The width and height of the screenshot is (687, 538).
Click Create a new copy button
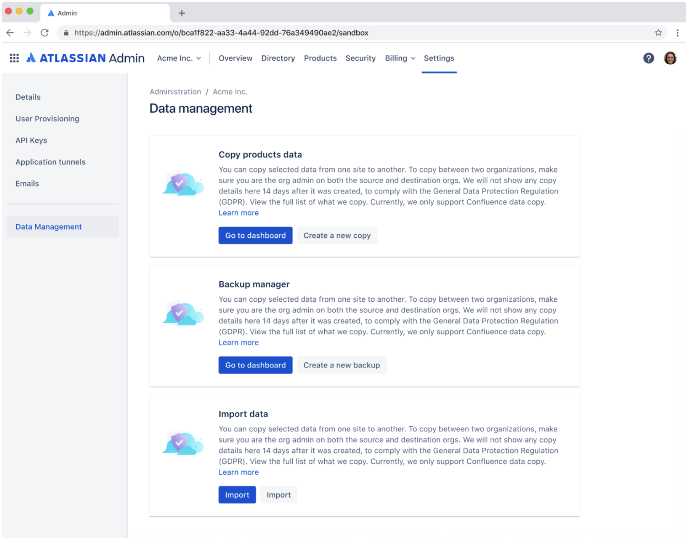pos(336,235)
